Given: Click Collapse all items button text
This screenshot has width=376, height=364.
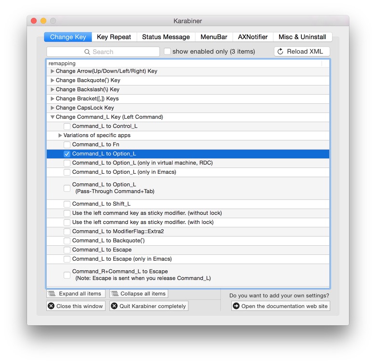Looking at the screenshot, I should [143, 294].
